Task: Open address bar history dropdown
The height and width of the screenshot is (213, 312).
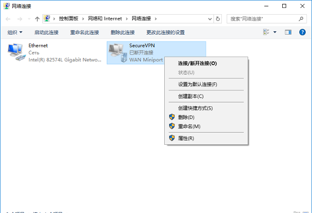Action: [210, 19]
